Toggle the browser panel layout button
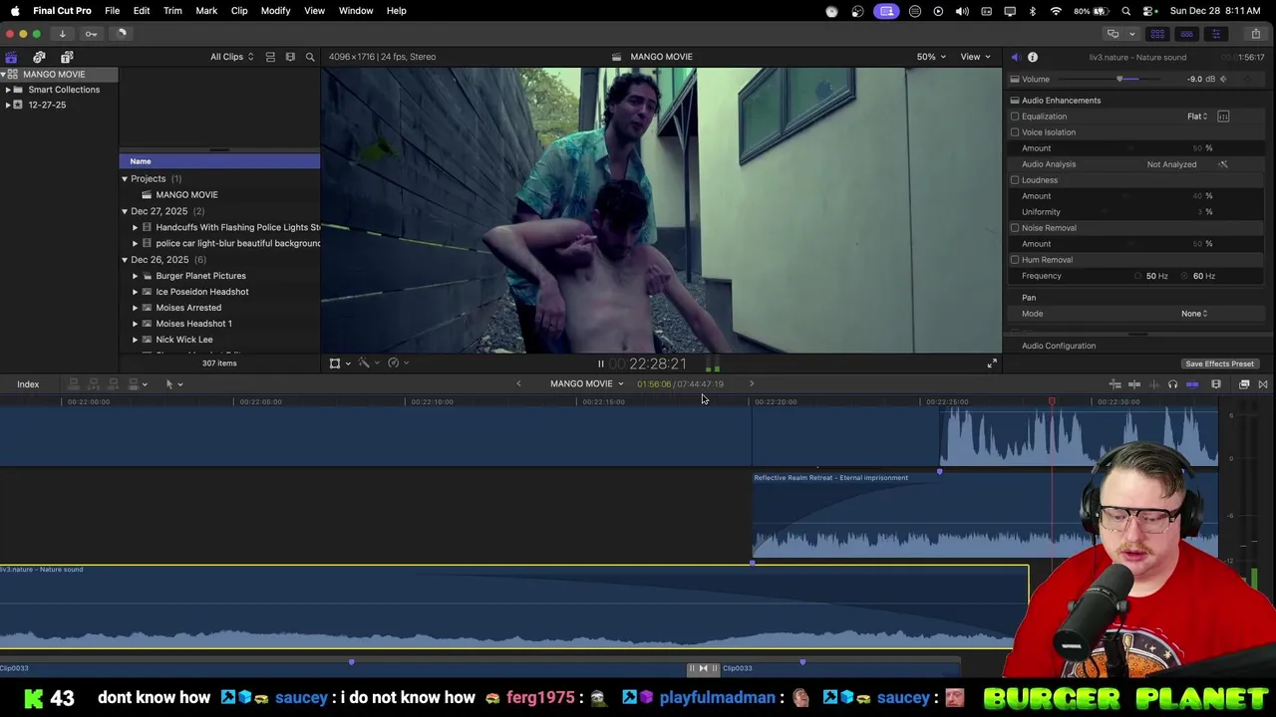The width and height of the screenshot is (1276, 717). [x=1157, y=34]
